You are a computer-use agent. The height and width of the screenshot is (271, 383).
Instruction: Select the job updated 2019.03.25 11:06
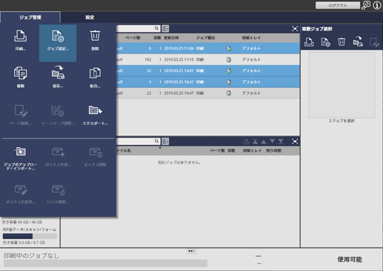pos(208,48)
